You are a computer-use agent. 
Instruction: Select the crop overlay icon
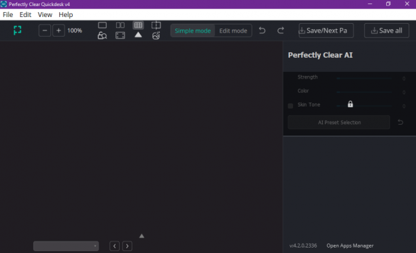pyautogui.click(x=156, y=25)
